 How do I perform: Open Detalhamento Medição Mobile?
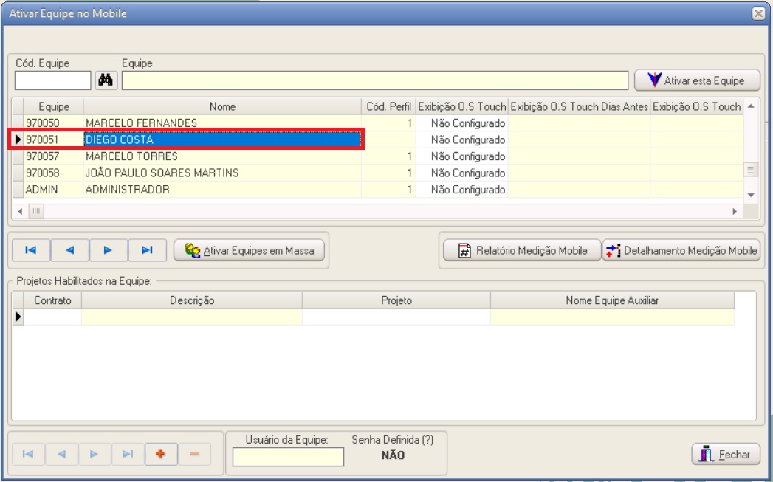tap(681, 251)
